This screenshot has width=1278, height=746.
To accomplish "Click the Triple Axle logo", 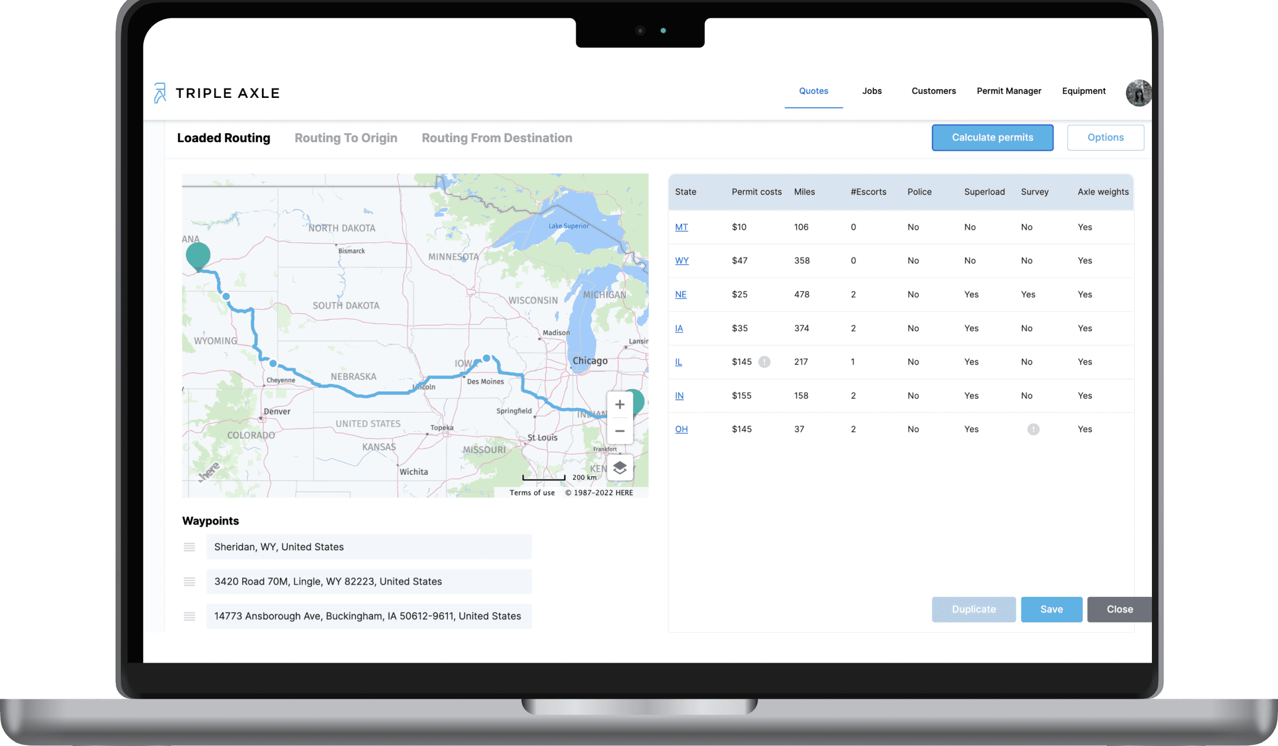I will 216,93.
